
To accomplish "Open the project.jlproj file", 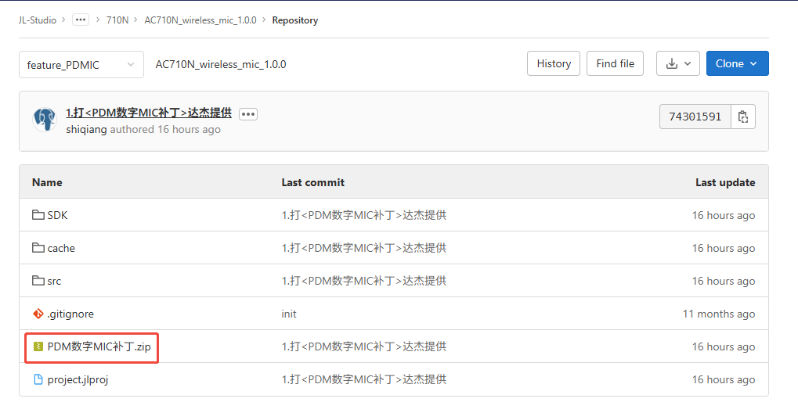I will [78, 380].
